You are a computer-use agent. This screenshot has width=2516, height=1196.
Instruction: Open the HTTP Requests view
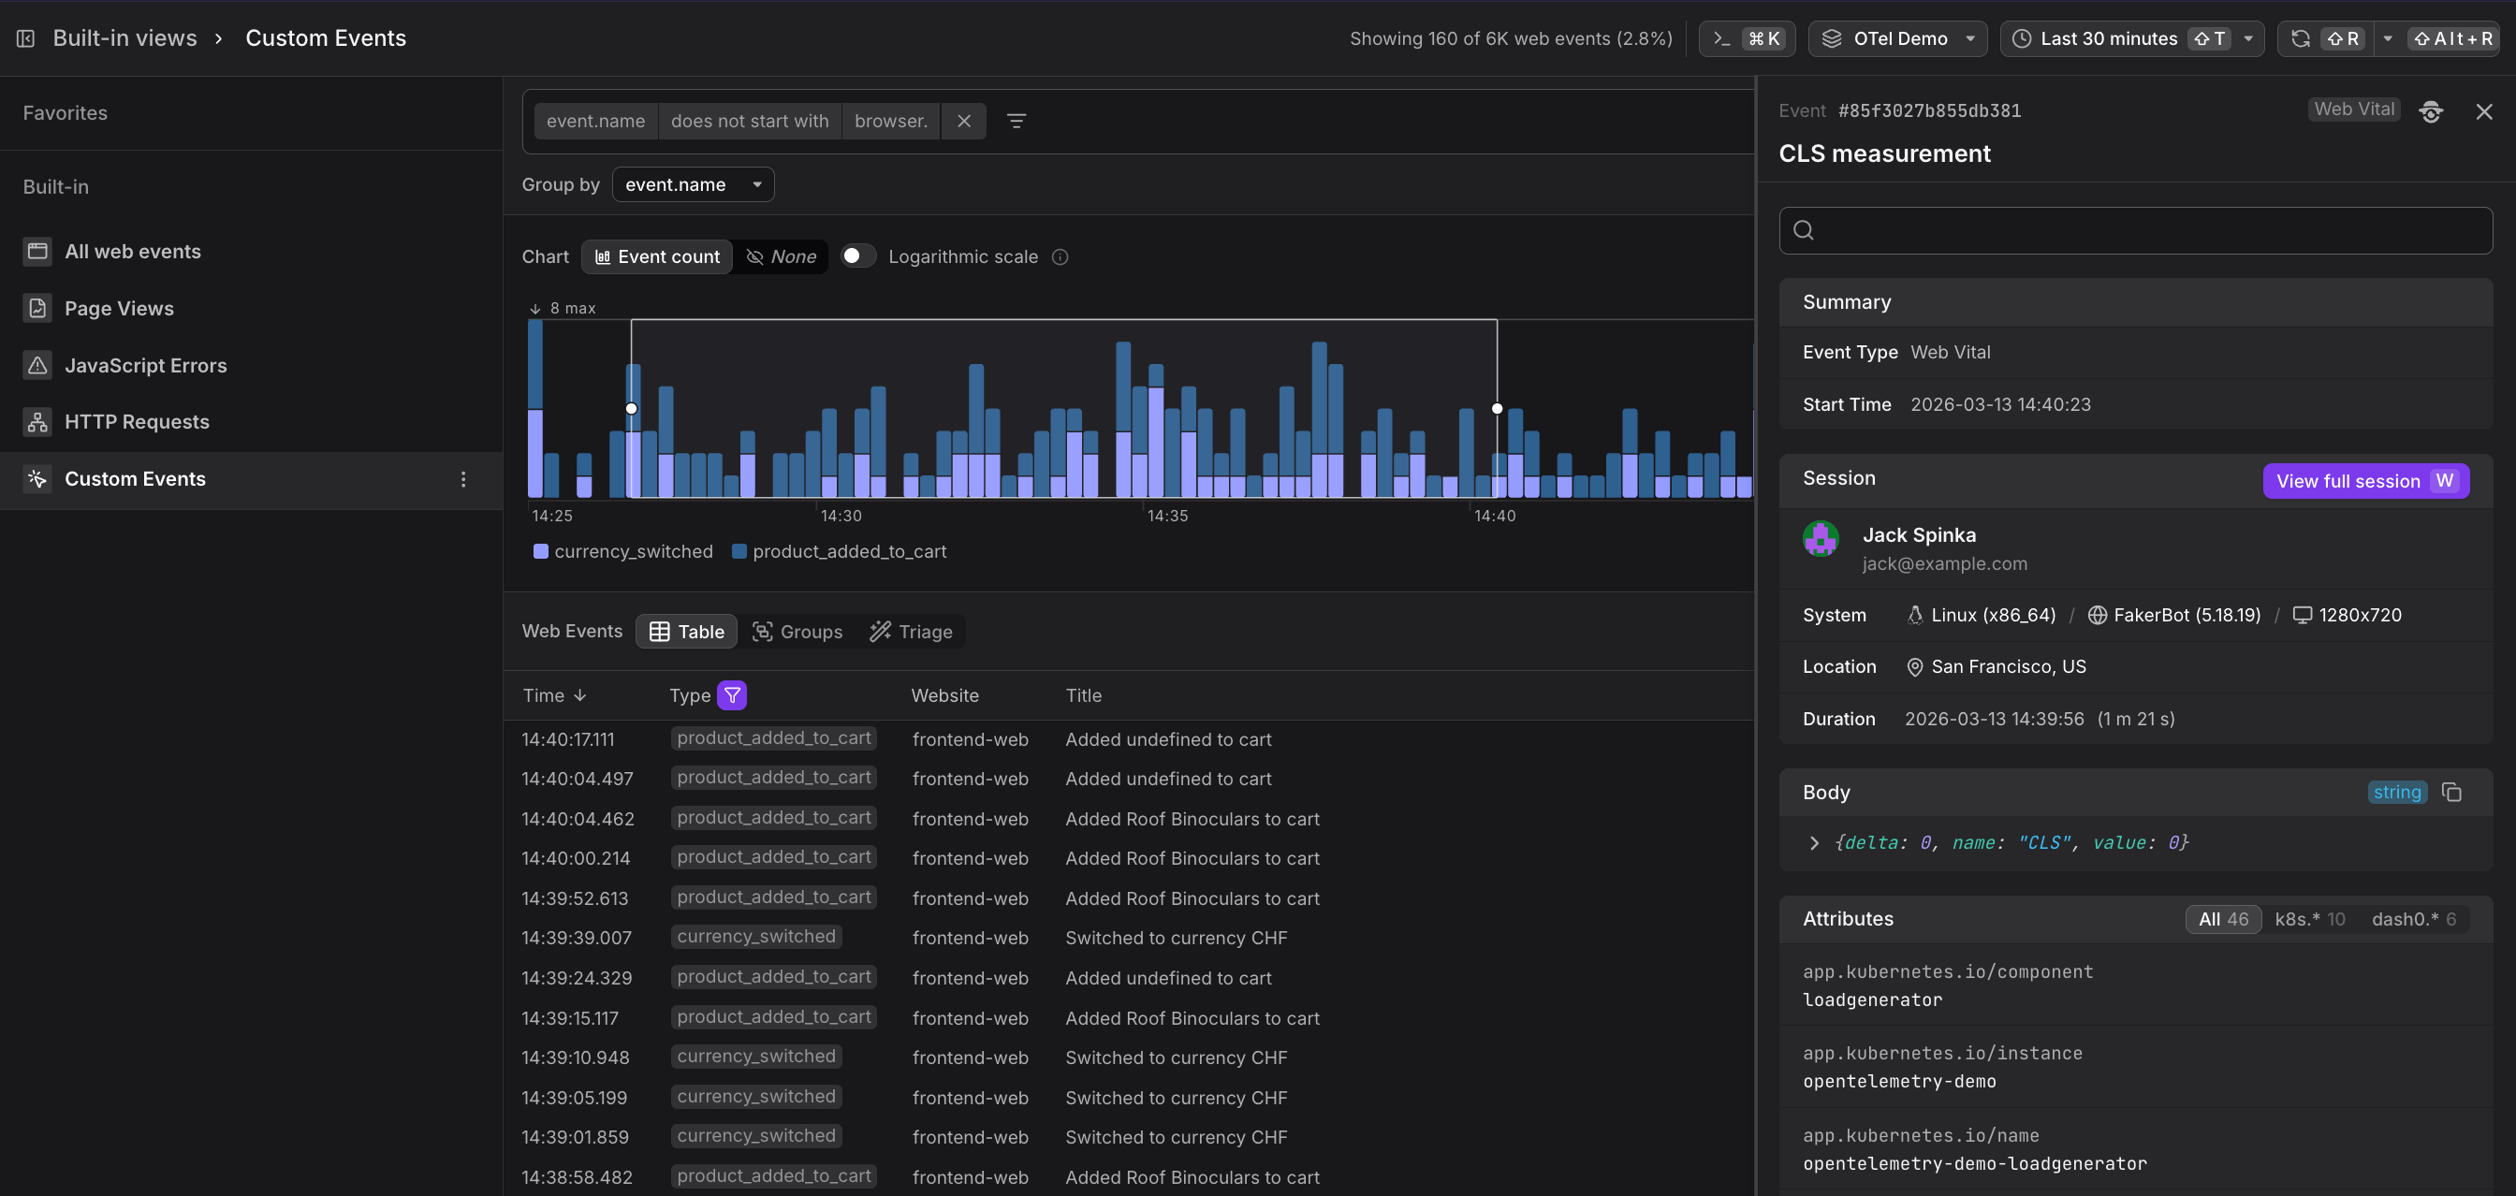[136, 421]
